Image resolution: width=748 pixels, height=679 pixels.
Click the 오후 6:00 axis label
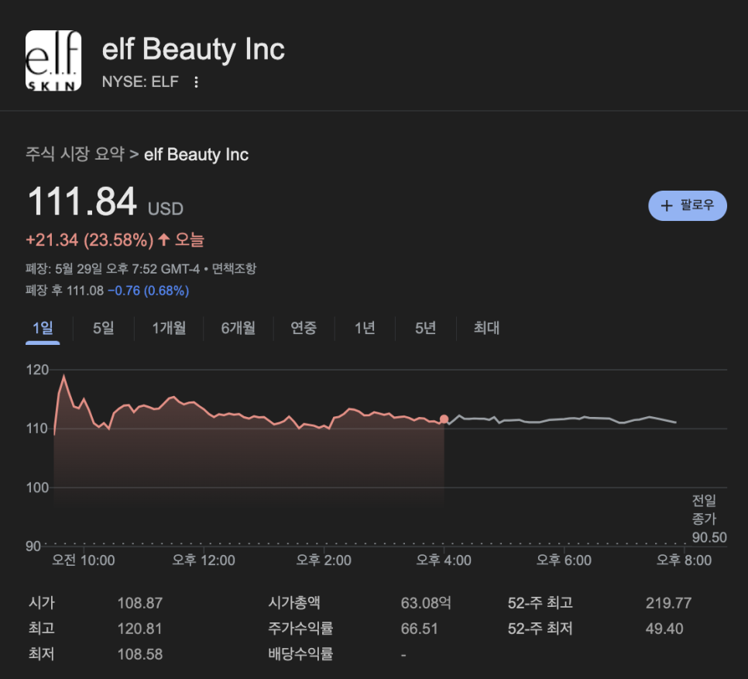(x=564, y=560)
